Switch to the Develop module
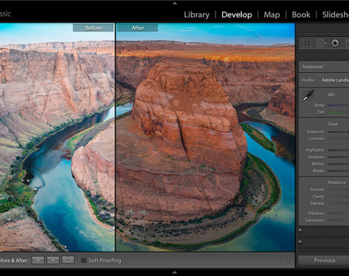The width and height of the screenshot is (349, 276). [x=236, y=14]
